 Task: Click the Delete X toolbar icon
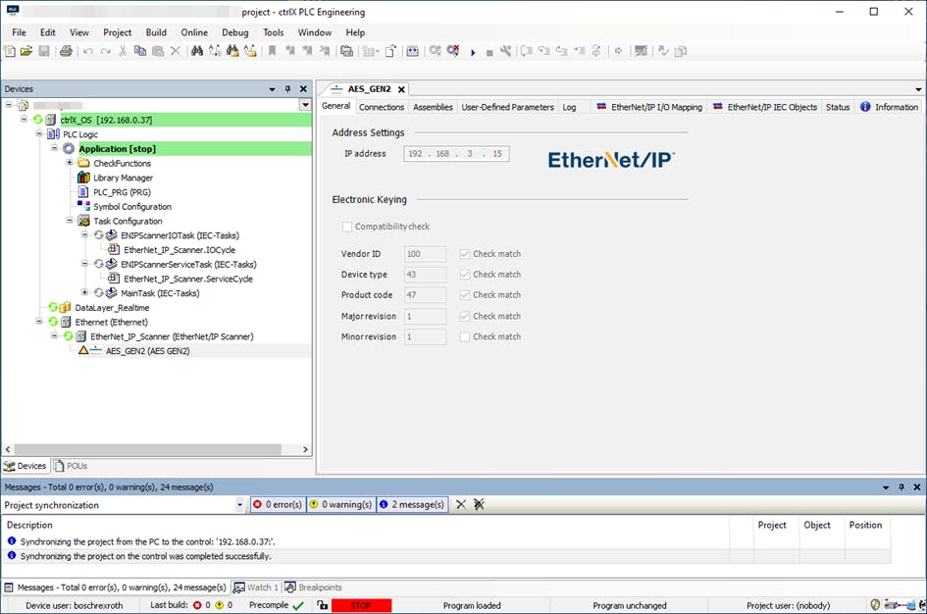point(176,51)
